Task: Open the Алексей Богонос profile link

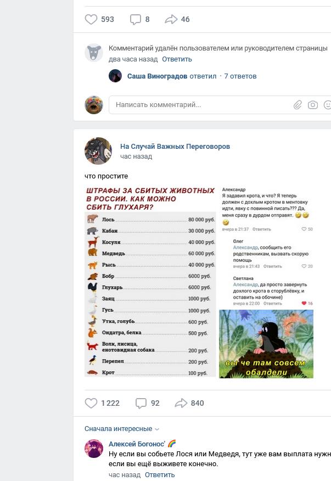Action: click(x=137, y=444)
